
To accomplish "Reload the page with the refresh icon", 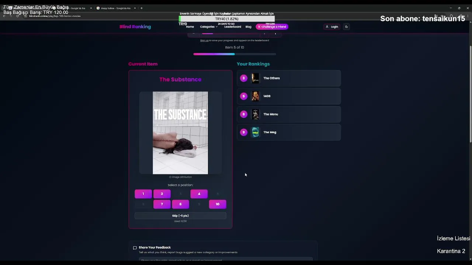I will [x=17, y=16].
